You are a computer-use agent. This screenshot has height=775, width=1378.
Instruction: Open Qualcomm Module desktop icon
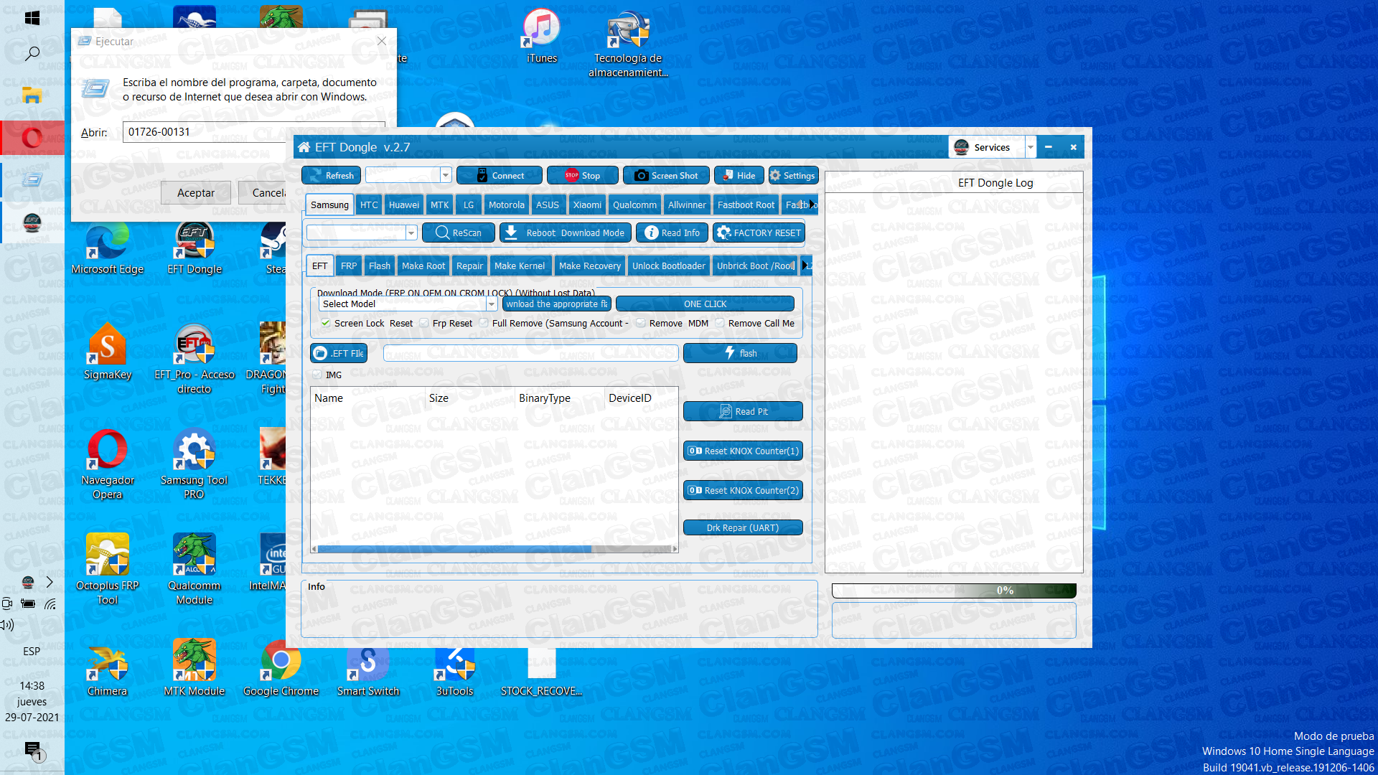point(194,569)
